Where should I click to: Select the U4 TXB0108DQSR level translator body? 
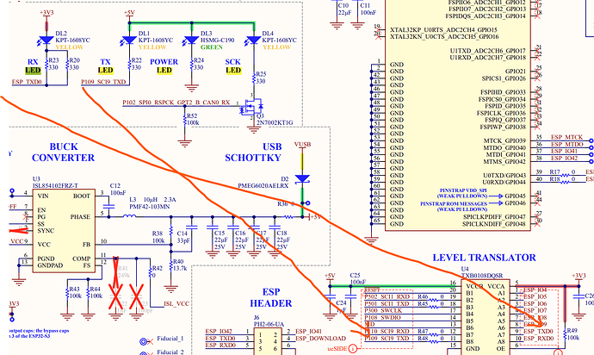486,317
